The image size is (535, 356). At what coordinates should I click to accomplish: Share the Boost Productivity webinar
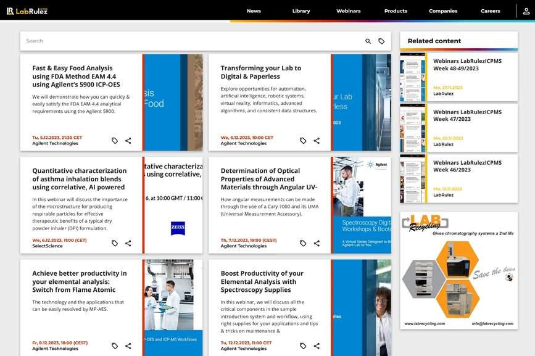pyautogui.click(x=317, y=346)
